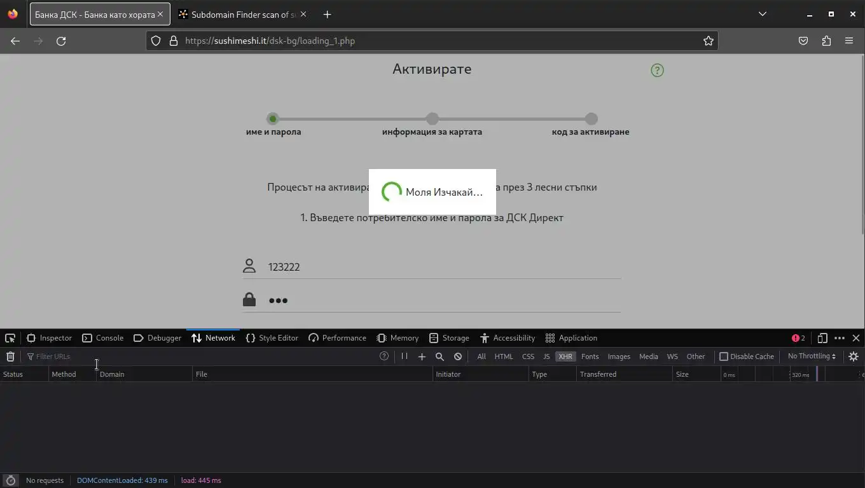
Task: Sort by the Method column header
Action: (73, 374)
